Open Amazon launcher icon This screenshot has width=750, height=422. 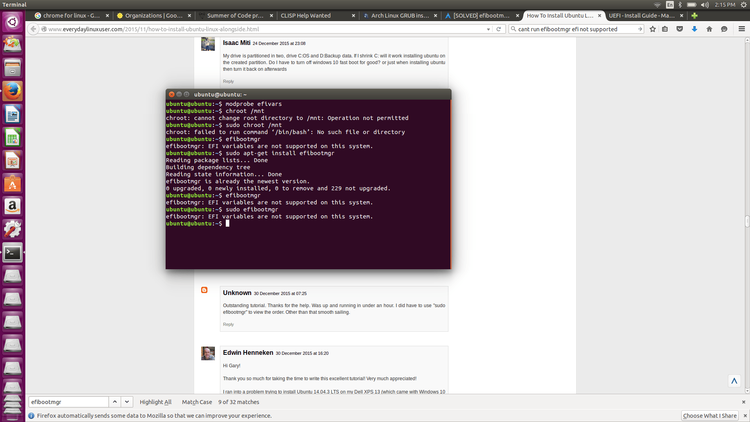pos(12,206)
